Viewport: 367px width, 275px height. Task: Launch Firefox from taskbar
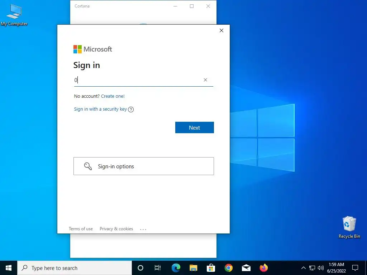263,268
